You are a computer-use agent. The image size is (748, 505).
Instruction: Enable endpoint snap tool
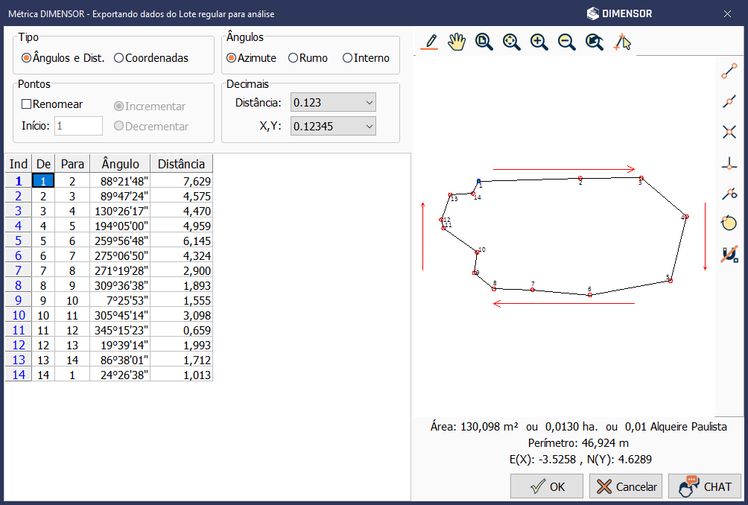point(729,71)
